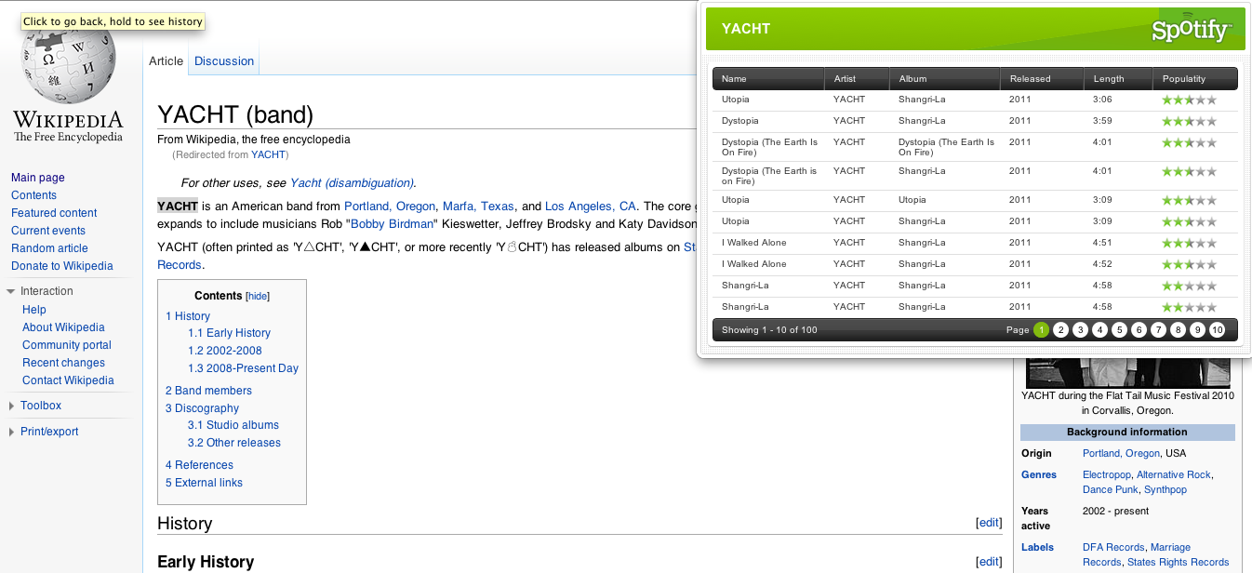Go to Current events in the sidebar
This screenshot has height=573, width=1252.
click(48, 231)
